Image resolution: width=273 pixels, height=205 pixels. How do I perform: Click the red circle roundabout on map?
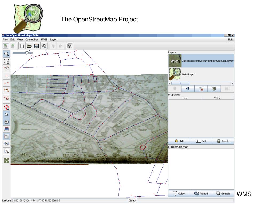point(143,147)
